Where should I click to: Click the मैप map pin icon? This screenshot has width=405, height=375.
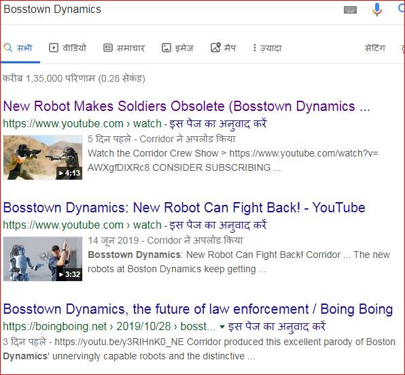215,48
